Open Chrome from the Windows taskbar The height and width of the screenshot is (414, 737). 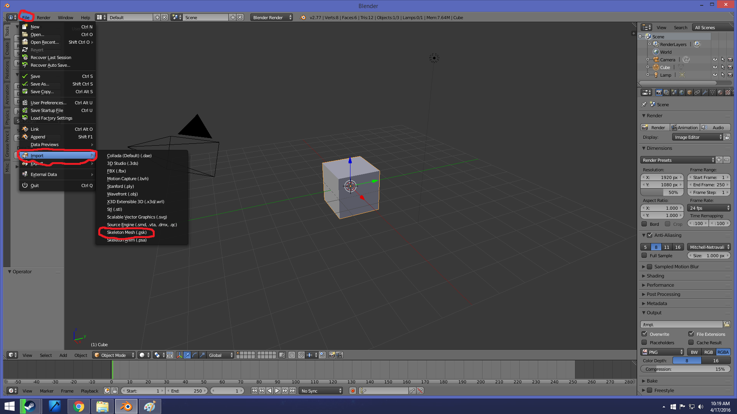[x=79, y=406]
